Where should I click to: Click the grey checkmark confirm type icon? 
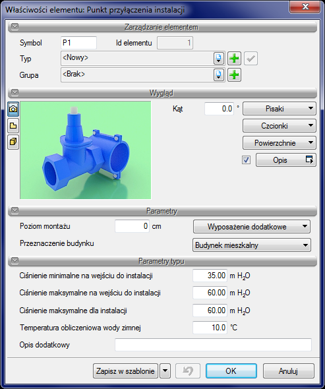(251, 59)
